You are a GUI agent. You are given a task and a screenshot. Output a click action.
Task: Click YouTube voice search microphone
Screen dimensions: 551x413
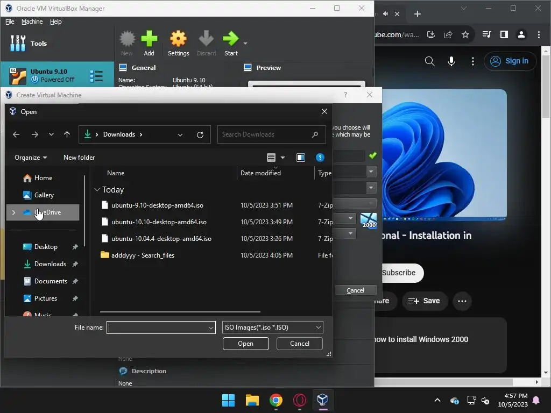(x=451, y=61)
